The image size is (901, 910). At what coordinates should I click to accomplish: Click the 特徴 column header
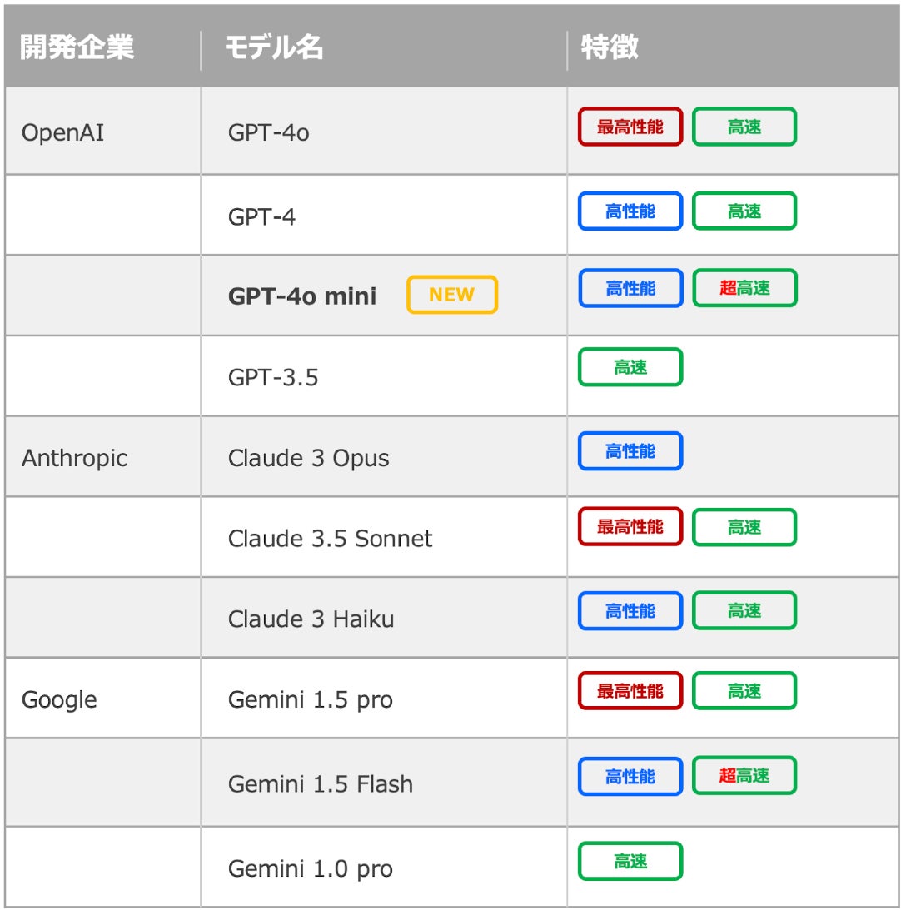610,47
